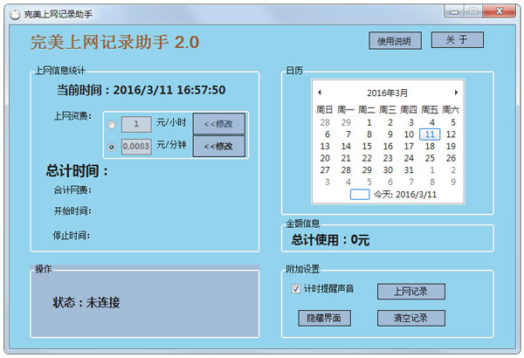Click the 状态：未连接 status text

pyautogui.click(x=86, y=302)
